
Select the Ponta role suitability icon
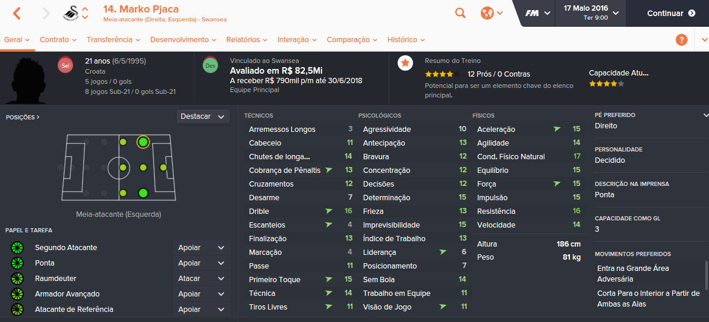click(x=17, y=263)
